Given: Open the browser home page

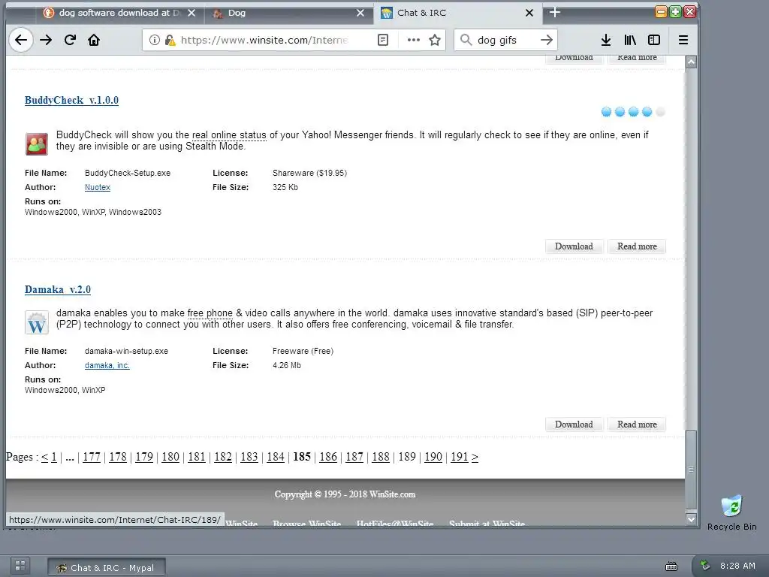Looking at the screenshot, I should (x=94, y=40).
